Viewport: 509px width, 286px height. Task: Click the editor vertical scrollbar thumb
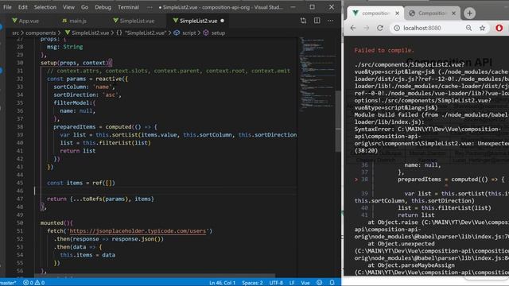(x=338, y=121)
